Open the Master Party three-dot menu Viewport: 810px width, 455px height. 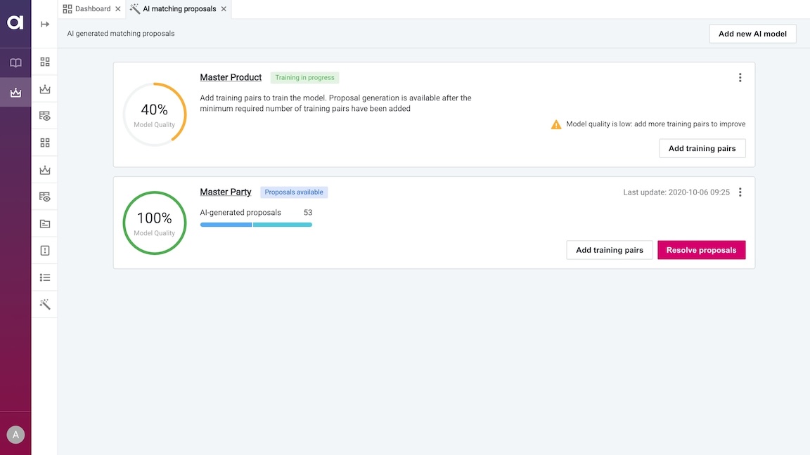(740, 192)
